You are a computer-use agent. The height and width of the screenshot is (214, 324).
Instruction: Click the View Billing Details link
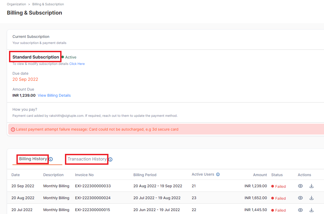(54, 95)
